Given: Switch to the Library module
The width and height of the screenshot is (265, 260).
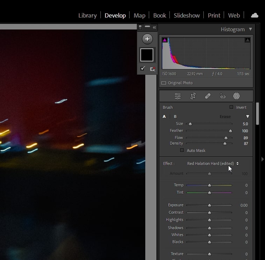Looking at the screenshot, I should [x=88, y=15].
